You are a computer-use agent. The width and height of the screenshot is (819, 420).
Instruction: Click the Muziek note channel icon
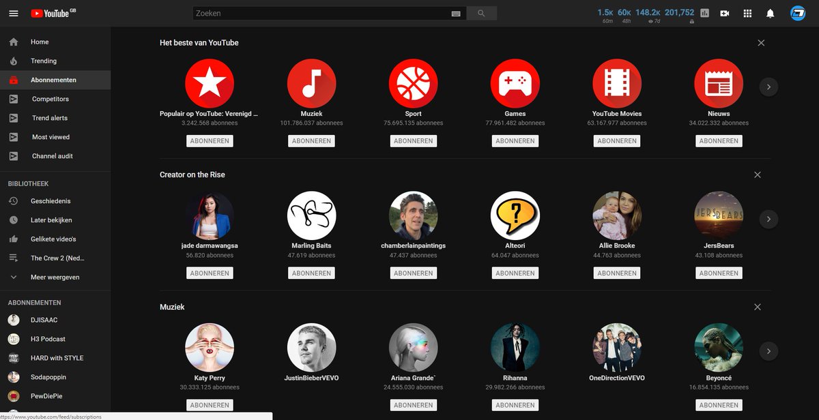pyautogui.click(x=311, y=83)
